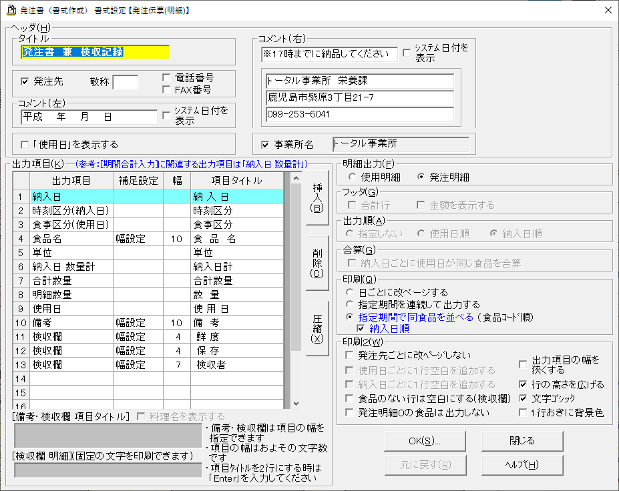Select row 1 納入日 in output items
Viewport: 619px width, 491px height.
pos(71,196)
